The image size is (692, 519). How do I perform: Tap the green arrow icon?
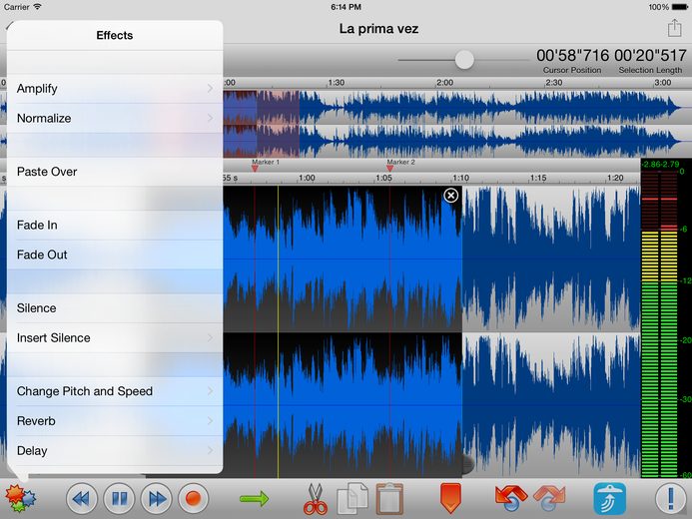(255, 499)
